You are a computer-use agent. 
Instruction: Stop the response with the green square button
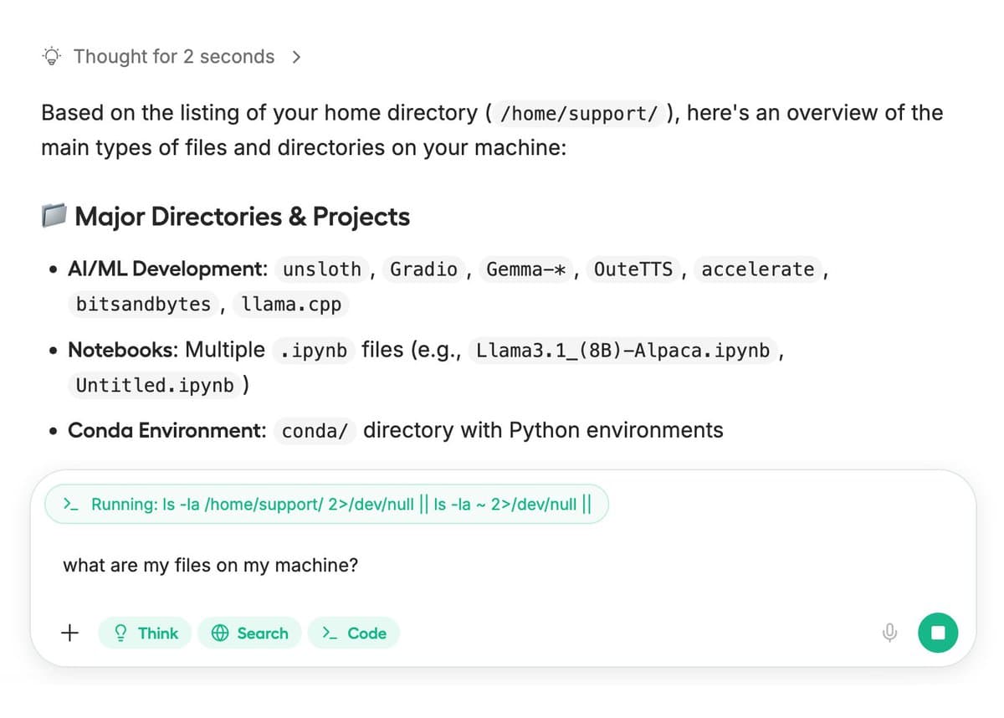click(938, 633)
